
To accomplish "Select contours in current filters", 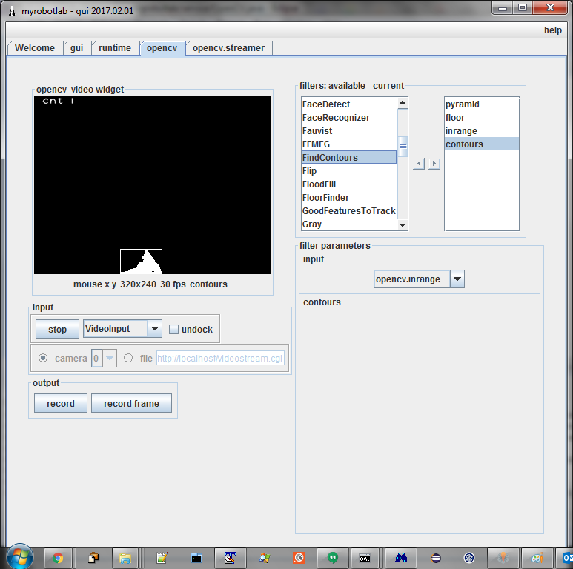I will point(482,144).
